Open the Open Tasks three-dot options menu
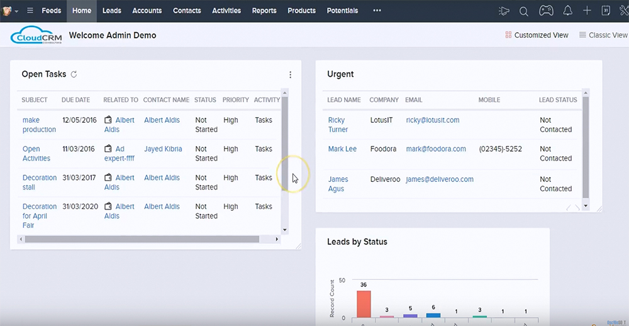 click(x=290, y=75)
